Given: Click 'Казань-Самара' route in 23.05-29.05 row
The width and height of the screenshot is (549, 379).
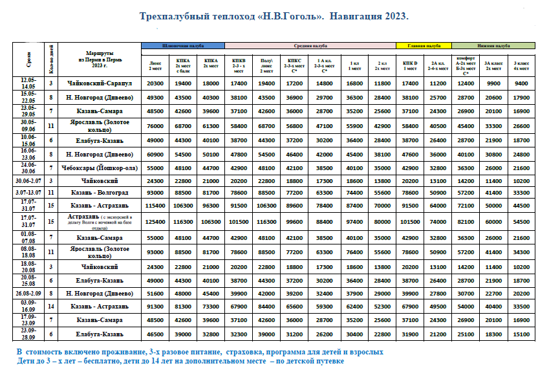Looking at the screenshot, I should click(100, 111).
